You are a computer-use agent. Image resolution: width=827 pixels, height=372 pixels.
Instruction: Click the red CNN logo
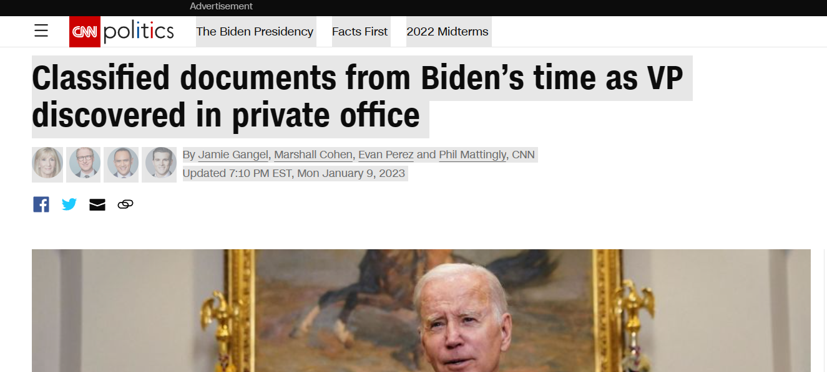click(x=85, y=32)
